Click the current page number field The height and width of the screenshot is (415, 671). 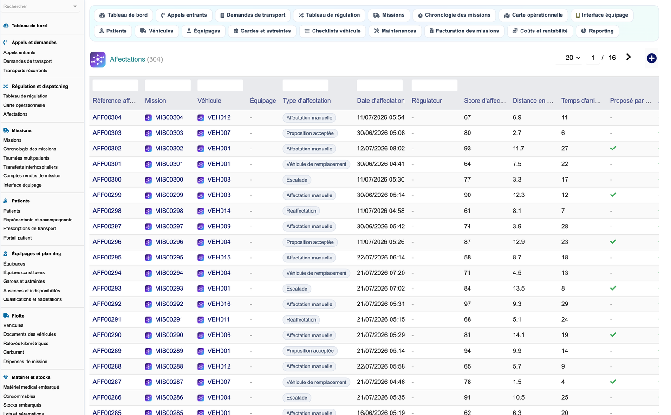[593, 58]
